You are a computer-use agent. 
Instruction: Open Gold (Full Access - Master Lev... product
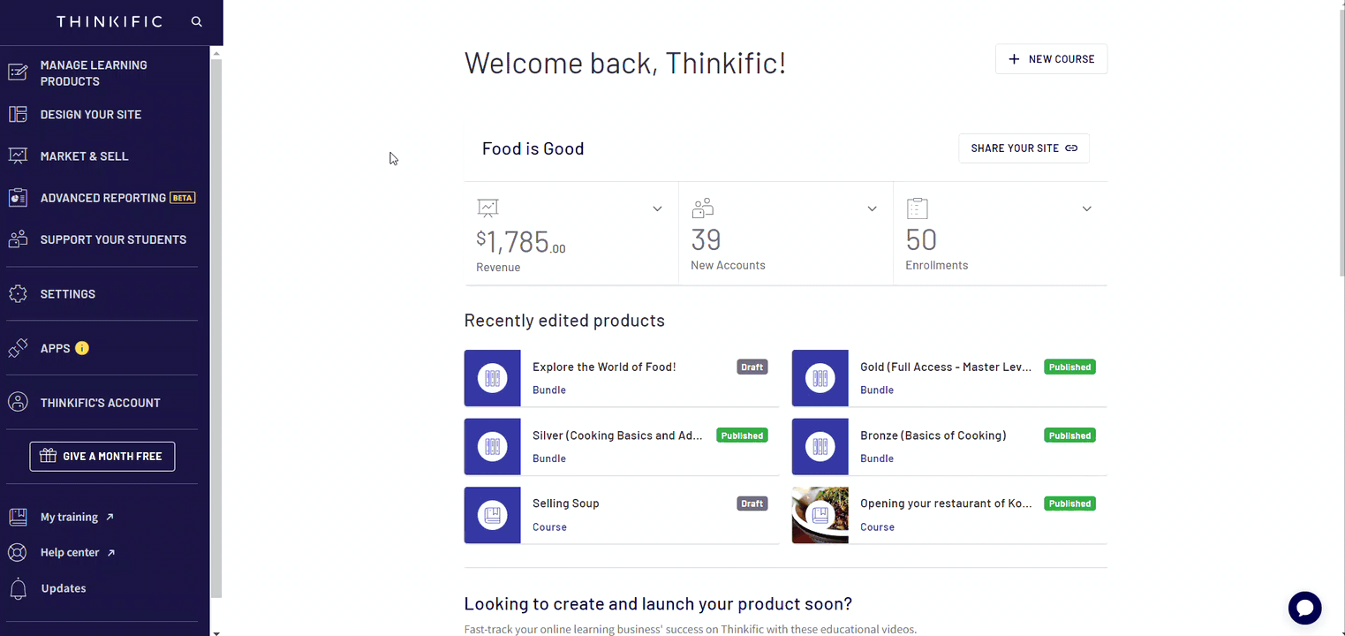click(x=946, y=367)
